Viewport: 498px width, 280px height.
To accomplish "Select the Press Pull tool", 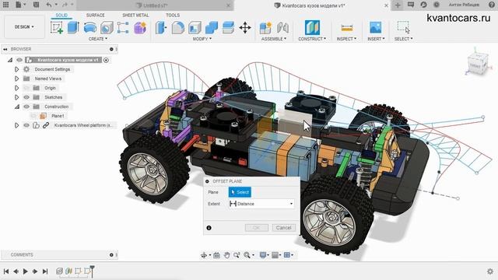I will (x=161, y=28).
